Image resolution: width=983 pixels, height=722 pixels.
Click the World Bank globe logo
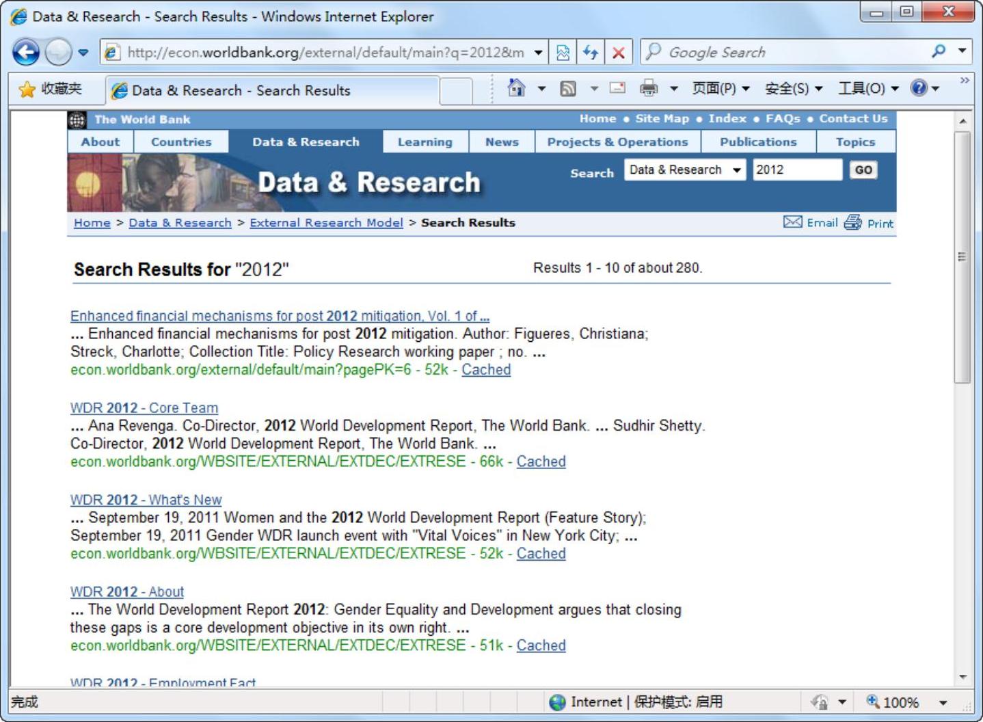pyautogui.click(x=77, y=120)
